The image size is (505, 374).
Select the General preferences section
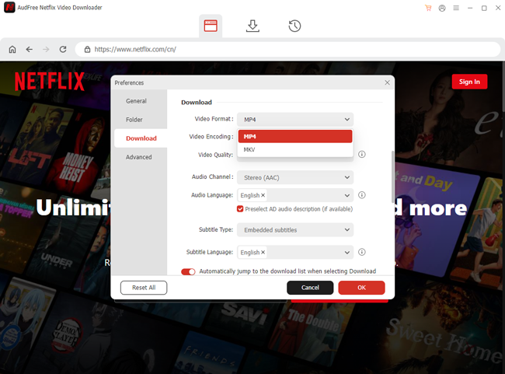136,101
